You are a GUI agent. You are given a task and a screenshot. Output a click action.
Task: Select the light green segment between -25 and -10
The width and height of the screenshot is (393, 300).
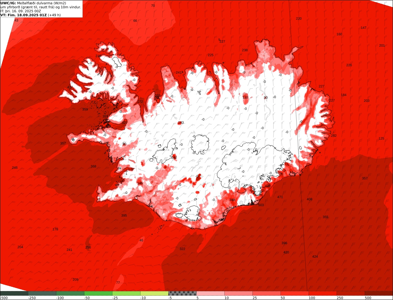click(x=126, y=293)
